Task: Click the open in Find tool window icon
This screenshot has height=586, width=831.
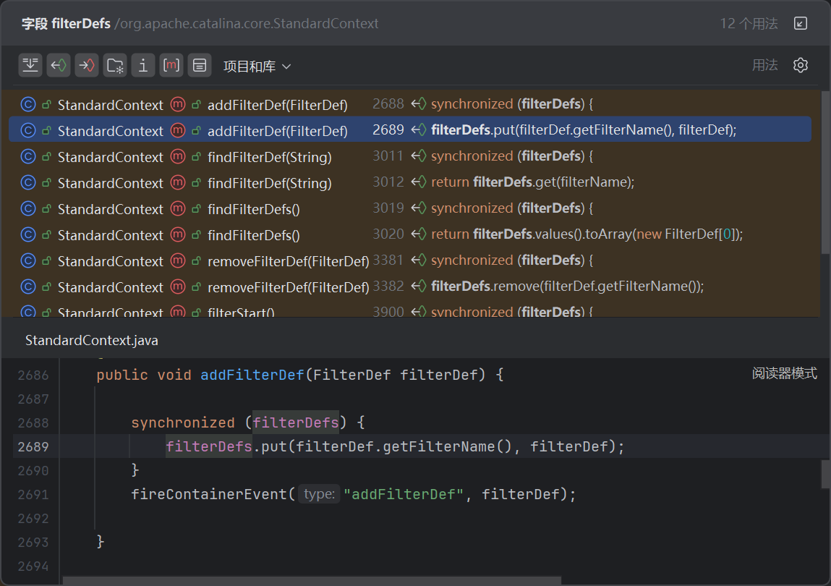Action: pyautogui.click(x=801, y=23)
